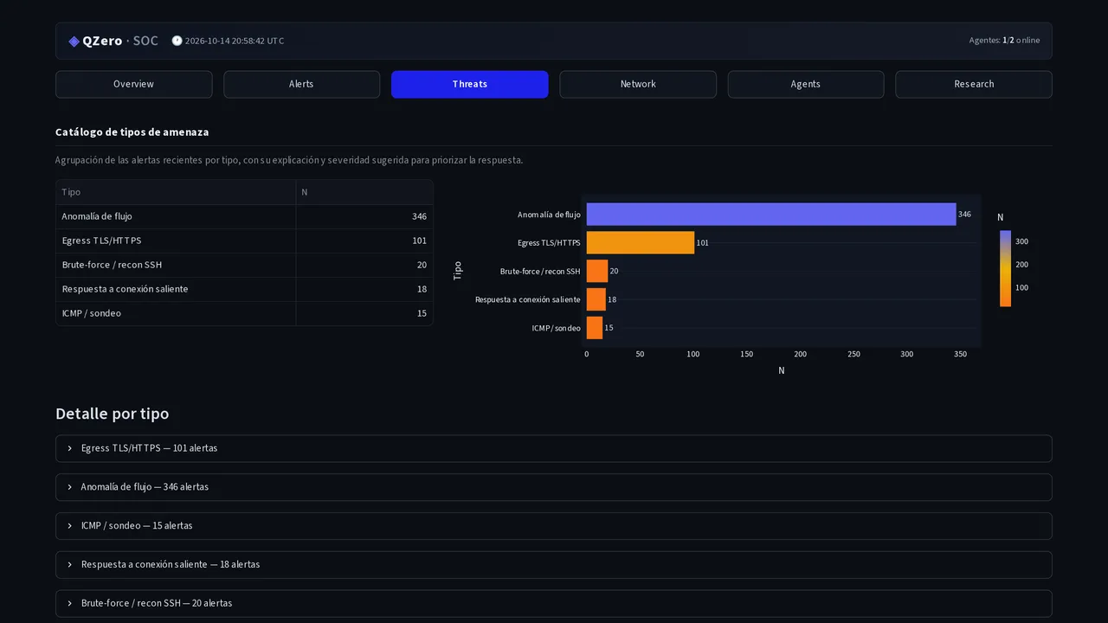Viewport: 1108px width, 623px height.
Task: Select the Brute-force / recon SSH table cell
Action: click(x=176, y=265)
